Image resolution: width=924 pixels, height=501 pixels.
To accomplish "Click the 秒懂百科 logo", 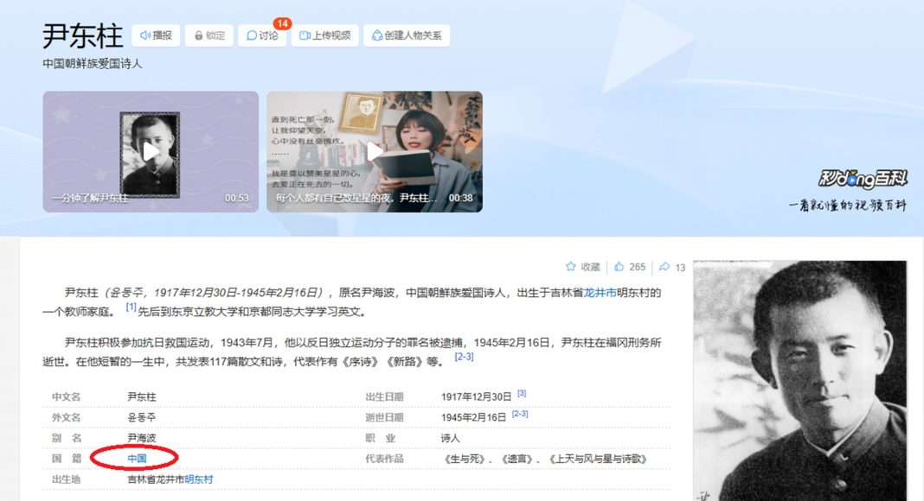I will point(863,178).
